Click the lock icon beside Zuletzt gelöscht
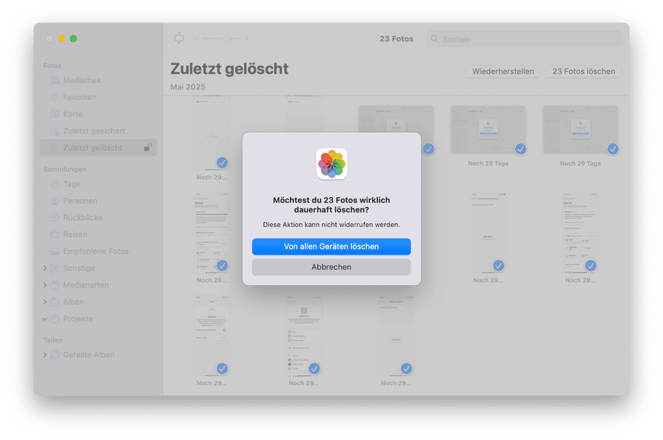The height and width of the screenshot is (440, 663). (148, 147)
